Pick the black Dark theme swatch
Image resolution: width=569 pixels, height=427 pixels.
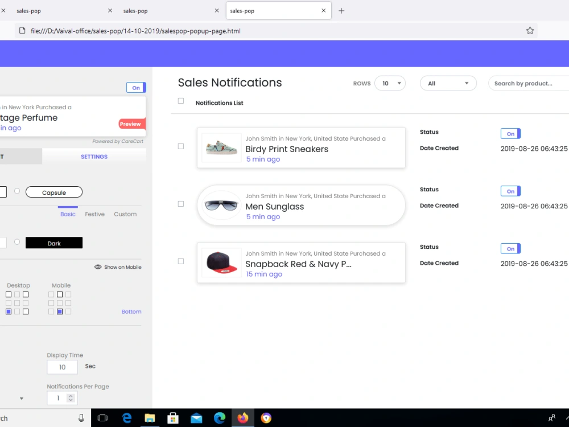(54, 243)
